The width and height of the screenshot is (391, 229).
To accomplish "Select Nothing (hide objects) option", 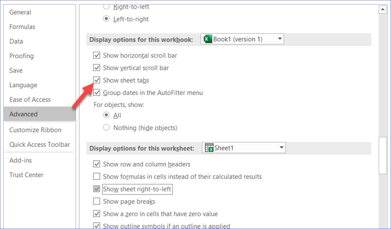I will [106, 127].
